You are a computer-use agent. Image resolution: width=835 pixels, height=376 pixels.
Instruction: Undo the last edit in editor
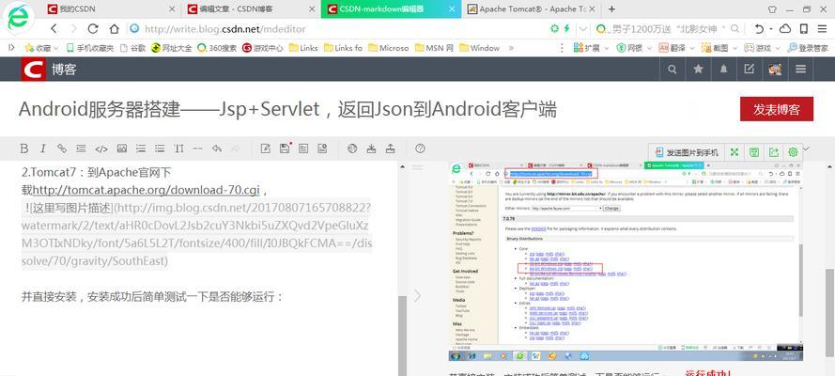tap(217, 149)
